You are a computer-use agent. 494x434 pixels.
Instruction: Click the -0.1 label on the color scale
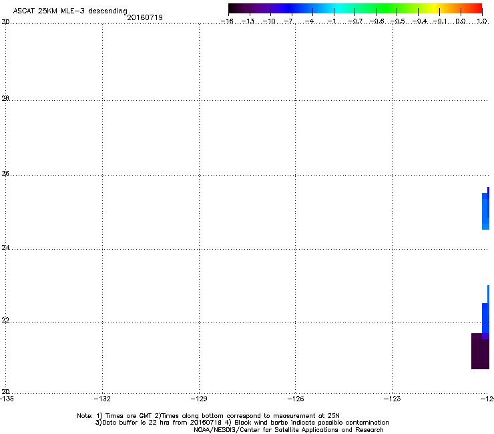pos(440,21)
